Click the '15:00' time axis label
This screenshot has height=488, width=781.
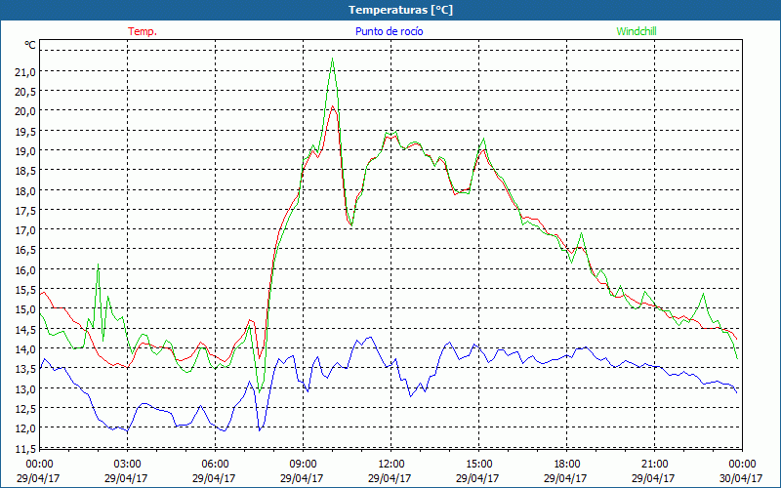478,464
